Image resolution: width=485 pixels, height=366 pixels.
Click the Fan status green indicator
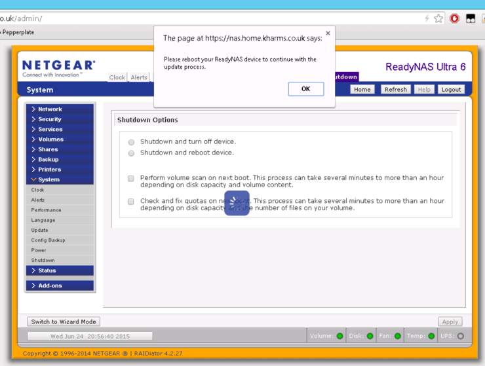tap(398, 336)
